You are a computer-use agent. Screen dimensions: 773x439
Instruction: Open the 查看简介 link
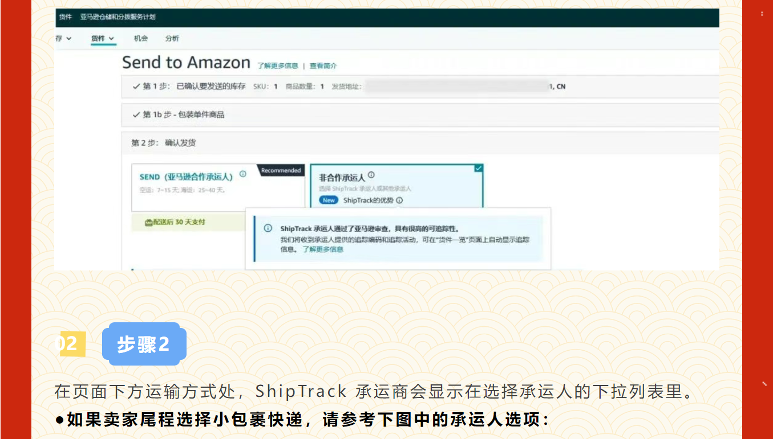click(324, 65)
